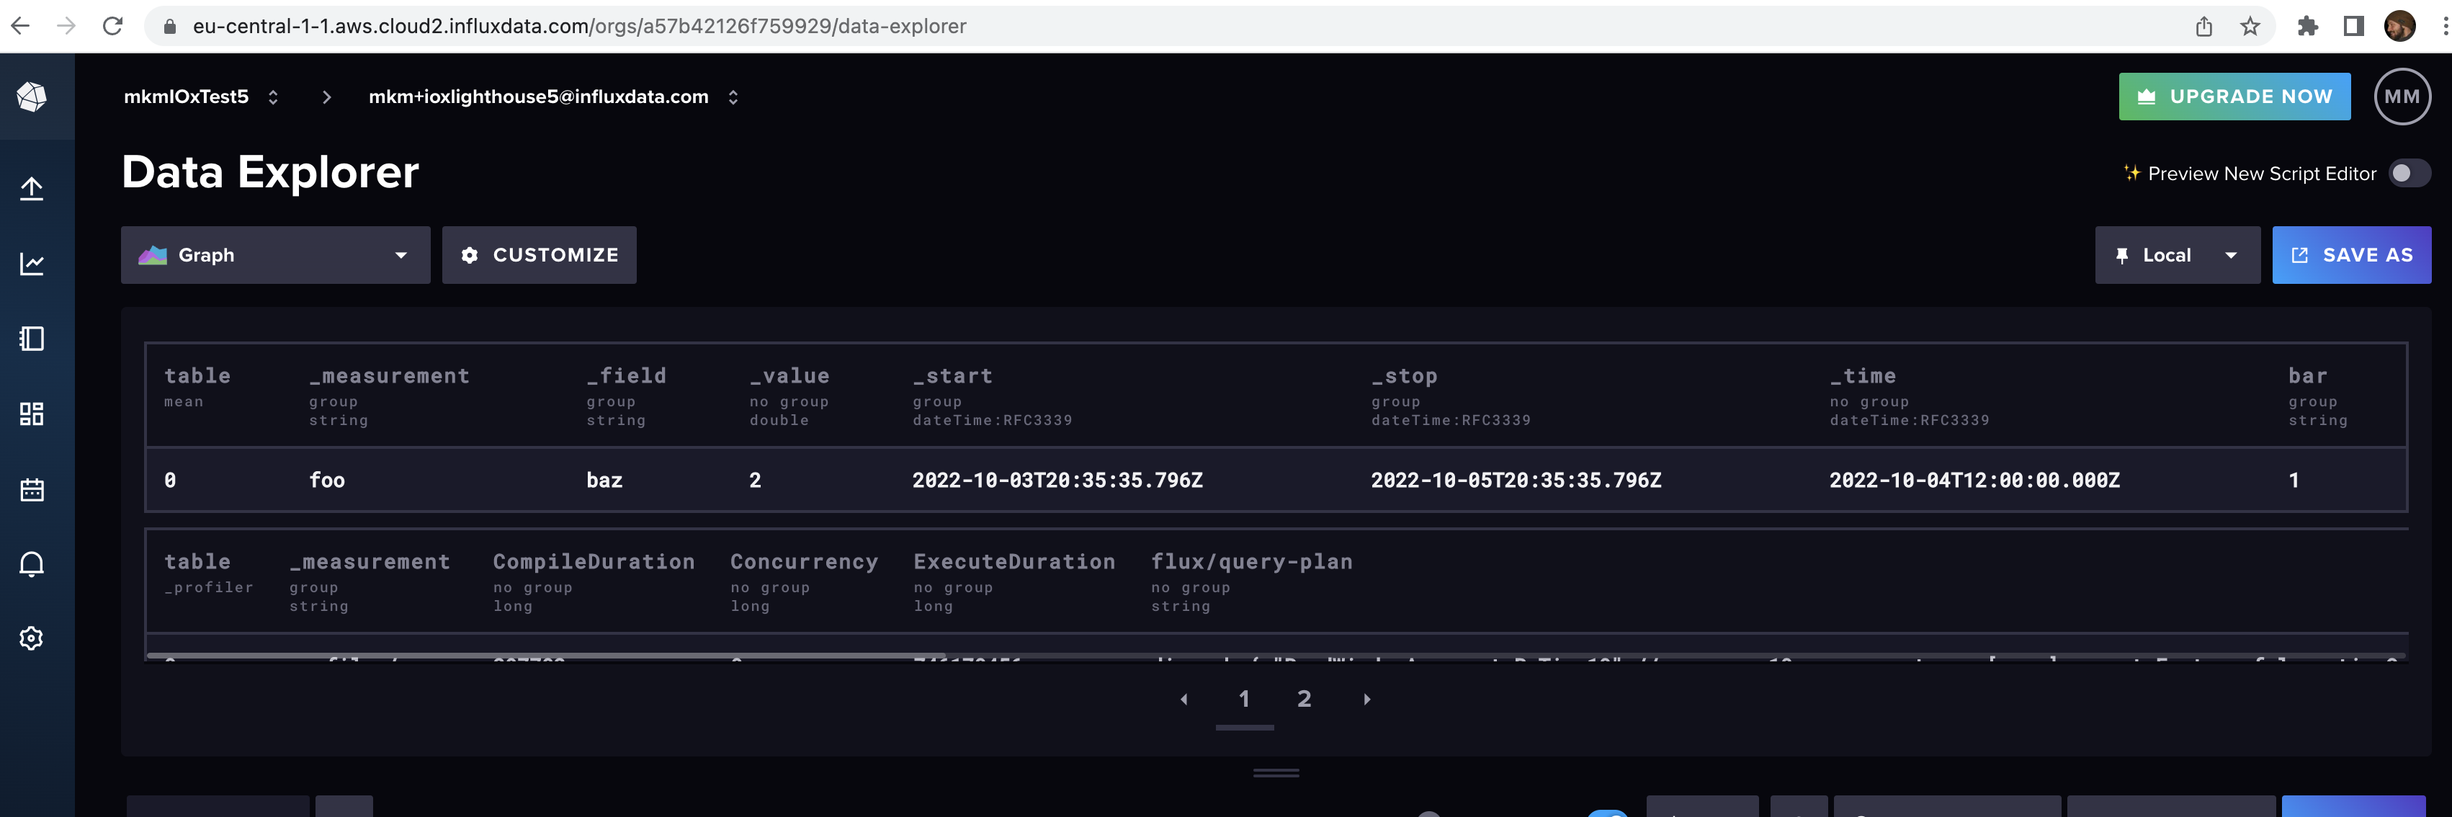This screenshot has height=817, width=2452.
Task: Click the InfluxDB logo at top-left
Action: point(32,96)
